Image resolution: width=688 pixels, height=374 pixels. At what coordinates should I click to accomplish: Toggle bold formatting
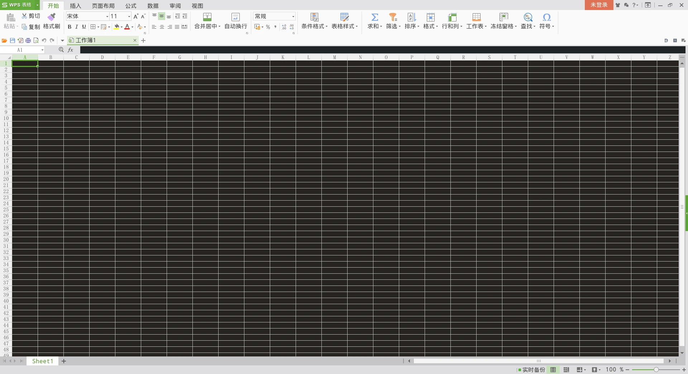click(70, 27)
